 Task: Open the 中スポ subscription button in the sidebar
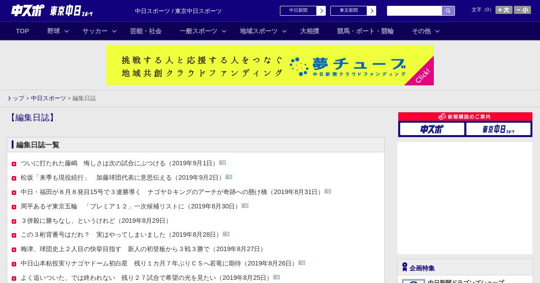(432, 129)
